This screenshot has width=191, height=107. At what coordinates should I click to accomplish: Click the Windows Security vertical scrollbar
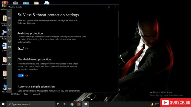tap(118, 24)
